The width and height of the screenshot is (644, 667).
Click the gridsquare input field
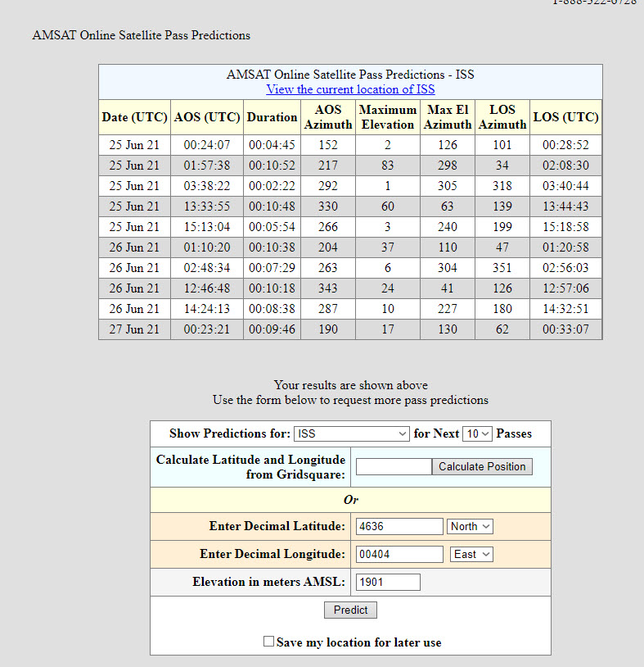pos(394,466)
